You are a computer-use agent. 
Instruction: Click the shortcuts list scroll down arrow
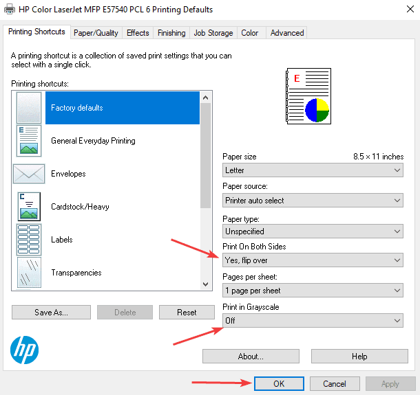coord(204,284)
